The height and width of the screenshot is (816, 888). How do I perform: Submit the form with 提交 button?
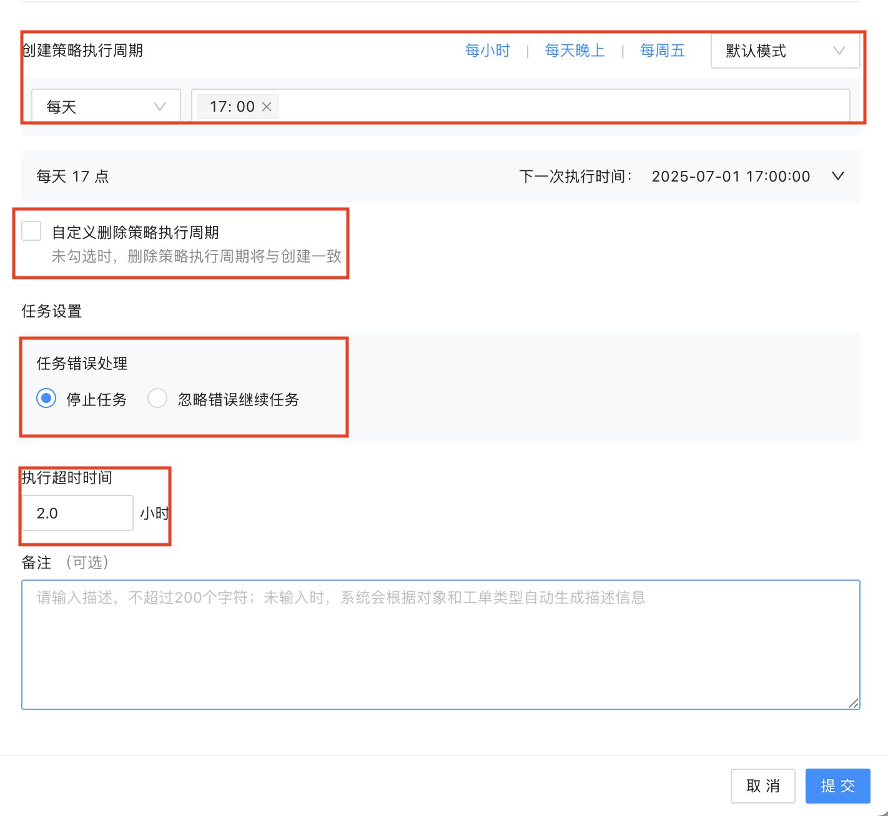pos(837,786)
